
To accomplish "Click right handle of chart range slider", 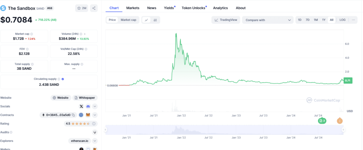I will [x=344, y=130].
